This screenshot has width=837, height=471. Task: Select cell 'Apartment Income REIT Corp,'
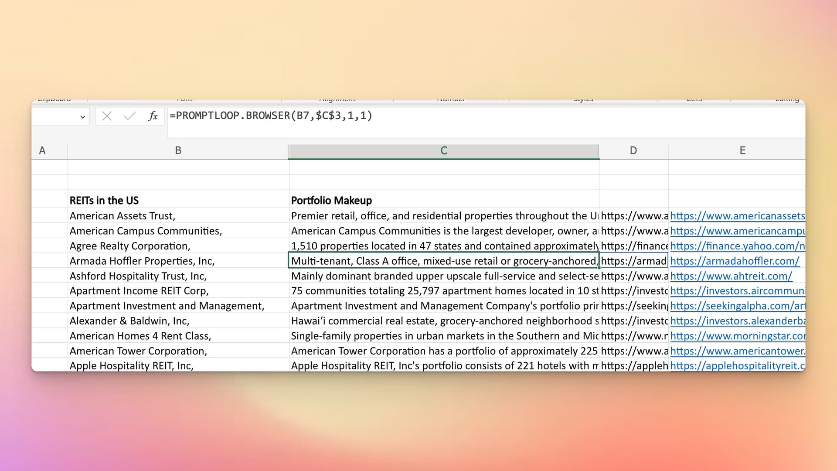click(x=178, y=291)
